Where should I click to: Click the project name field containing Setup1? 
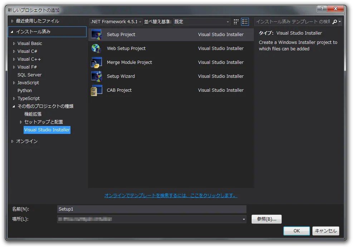coord(152,209)
